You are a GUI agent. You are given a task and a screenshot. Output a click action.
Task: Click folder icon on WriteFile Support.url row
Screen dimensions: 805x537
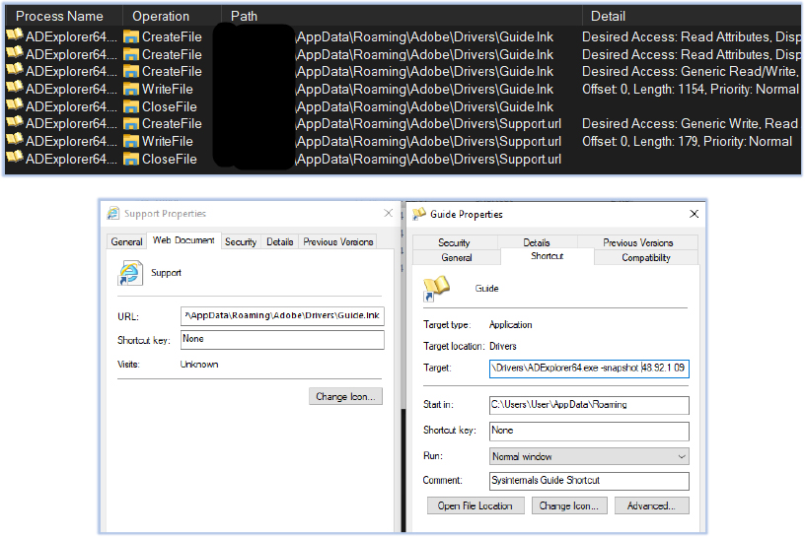[131, 142]
